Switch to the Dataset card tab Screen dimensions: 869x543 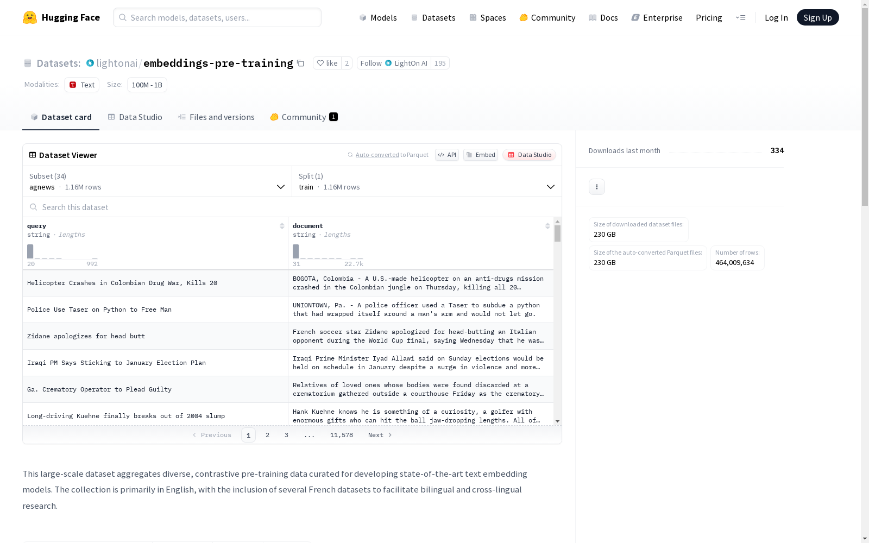tap(61, 117)
